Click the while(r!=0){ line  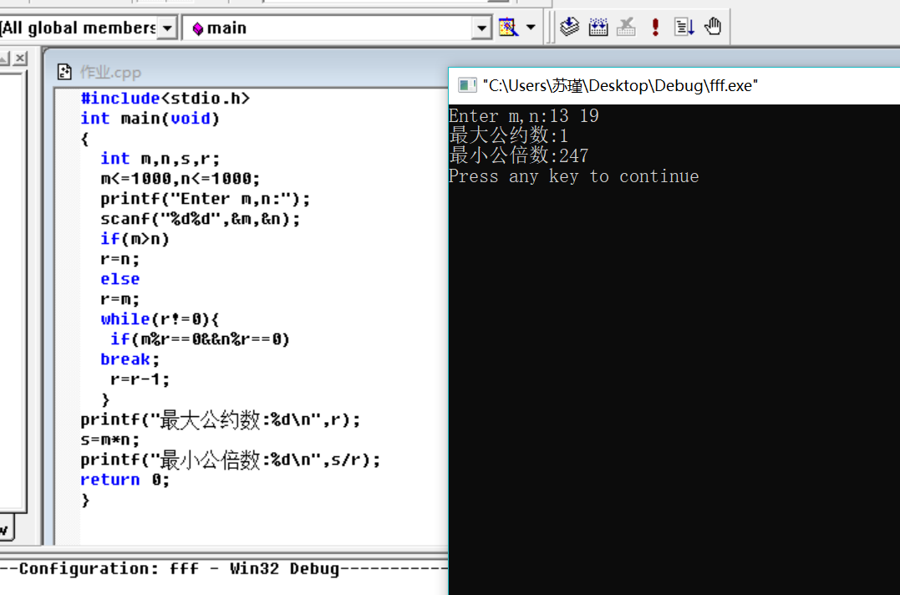[160, 319]
